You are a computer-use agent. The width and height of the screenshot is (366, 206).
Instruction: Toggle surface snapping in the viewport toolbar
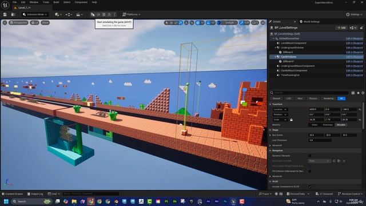point(192,23)
